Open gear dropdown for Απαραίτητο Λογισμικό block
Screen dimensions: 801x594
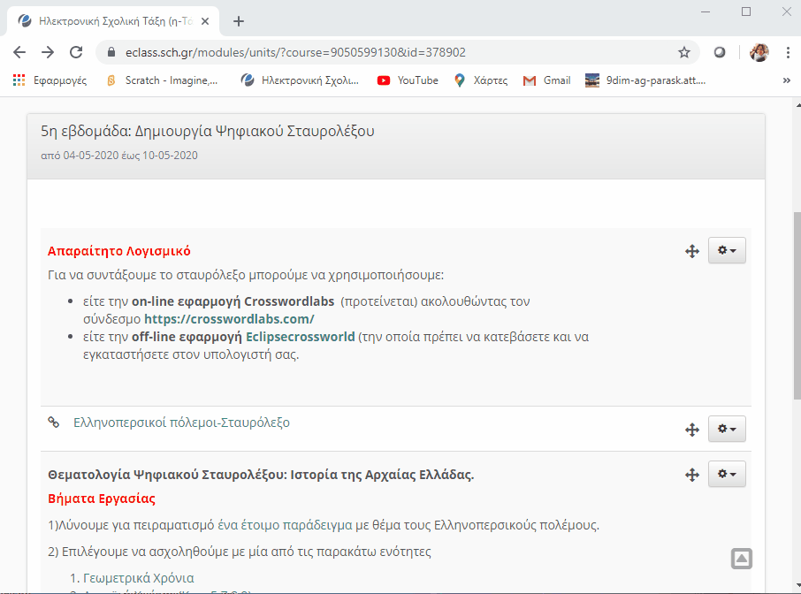pyautogui.click(x=727, y=250)
